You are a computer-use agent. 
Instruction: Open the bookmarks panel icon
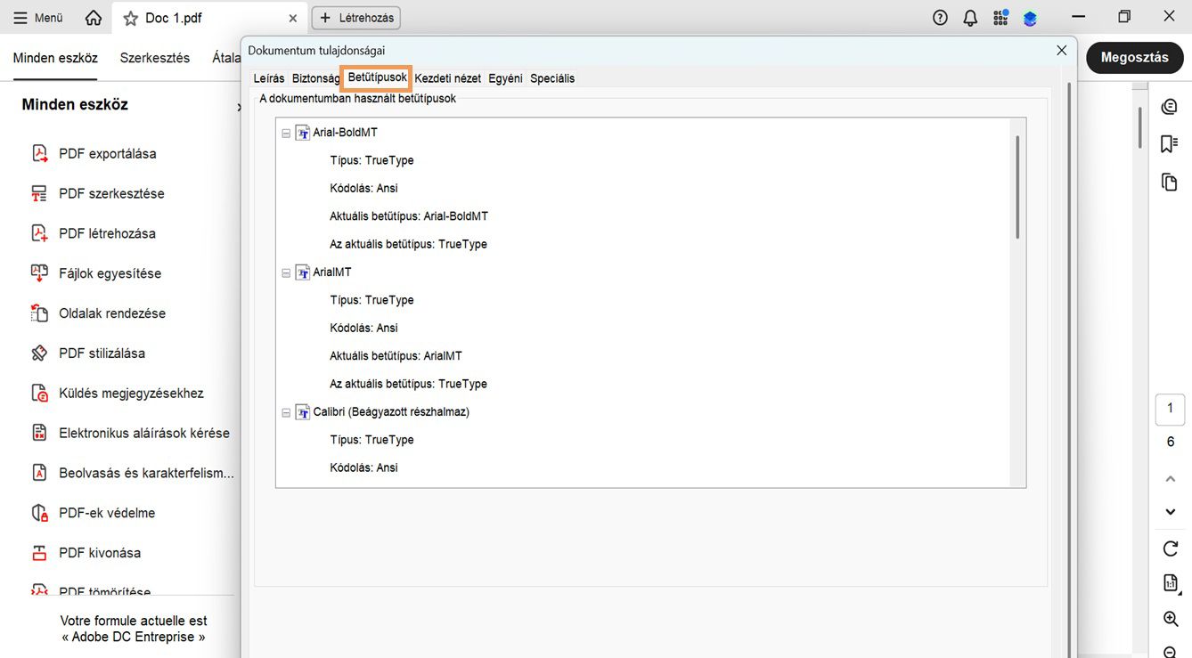pos(1170,144)
